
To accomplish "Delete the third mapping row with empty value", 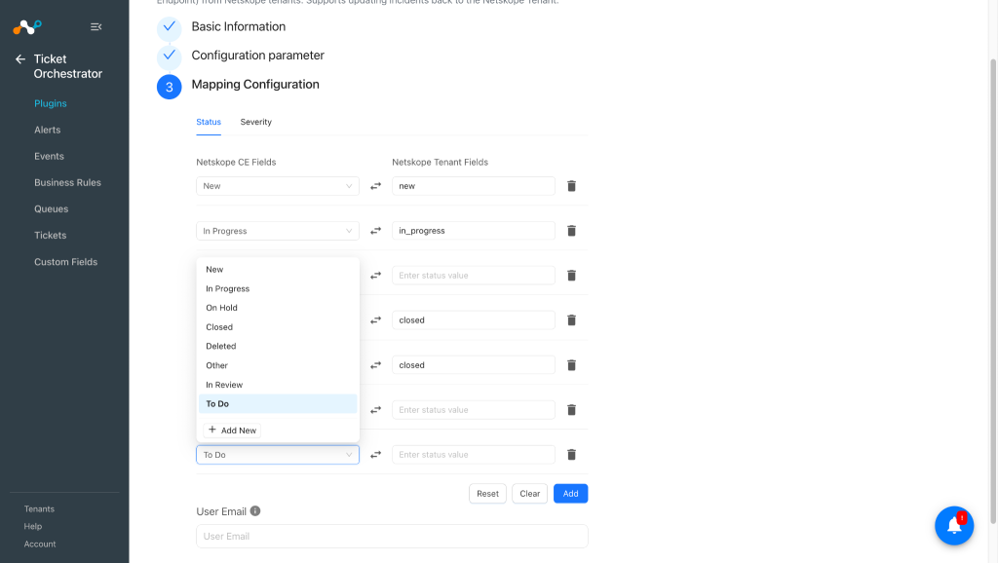I will point(571,276).
